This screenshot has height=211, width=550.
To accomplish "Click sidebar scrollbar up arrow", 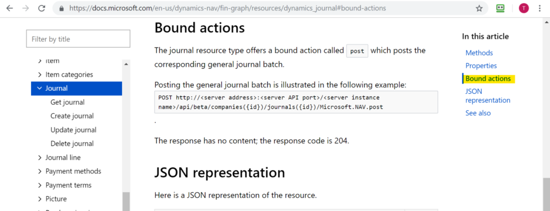I will point(126,64).
